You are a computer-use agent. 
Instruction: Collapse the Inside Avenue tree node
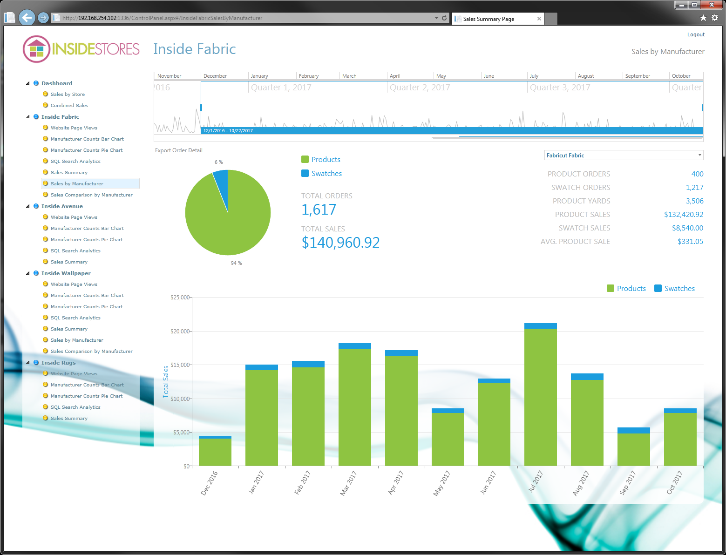(x=27, y=206)
